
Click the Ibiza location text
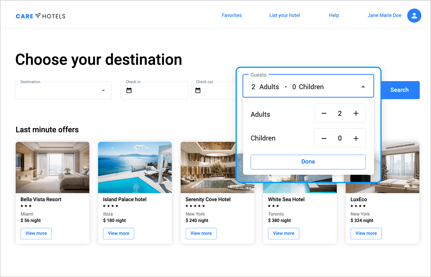pyautogui.click(x=108, y=214)
